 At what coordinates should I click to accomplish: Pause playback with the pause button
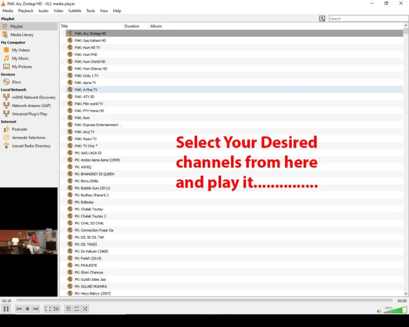tap(6, 309)
